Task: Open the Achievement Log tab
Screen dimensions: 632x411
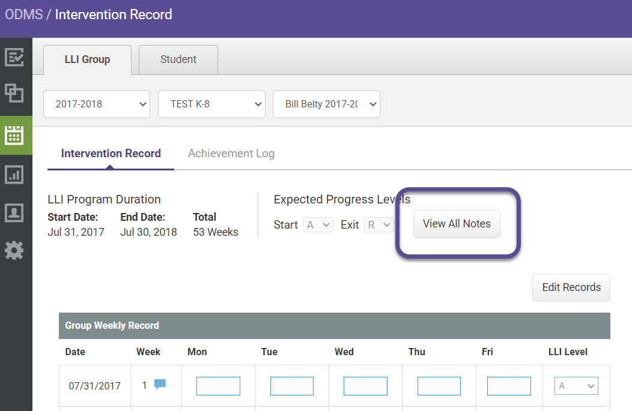Action: 231,153
